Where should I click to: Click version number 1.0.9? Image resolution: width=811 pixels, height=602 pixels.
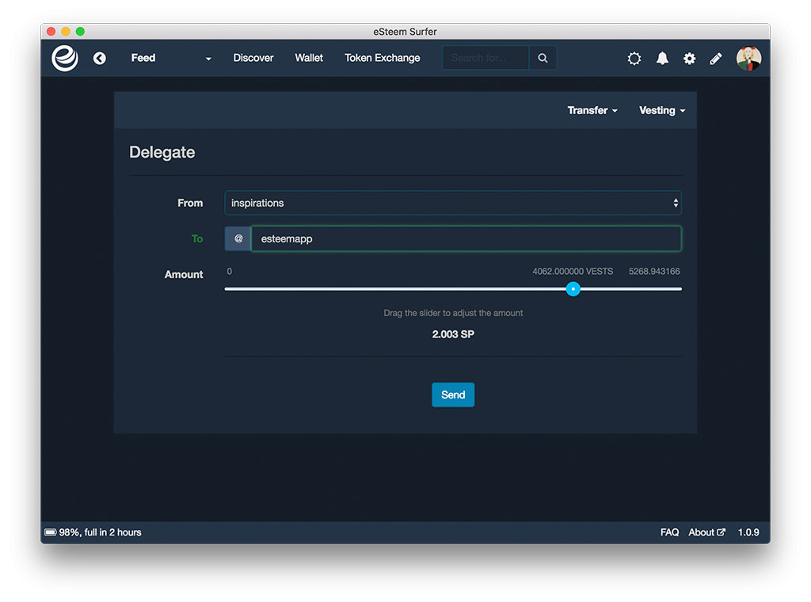coord(748,532)
